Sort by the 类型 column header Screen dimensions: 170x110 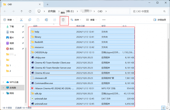pos(103,26)
